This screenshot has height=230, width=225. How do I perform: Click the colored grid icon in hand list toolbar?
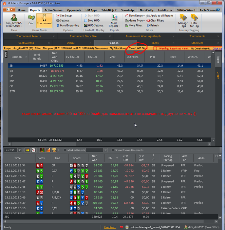click(42, 150)
